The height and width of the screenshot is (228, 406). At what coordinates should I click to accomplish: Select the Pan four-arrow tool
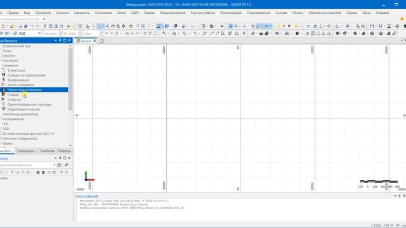tap(124, 26)
